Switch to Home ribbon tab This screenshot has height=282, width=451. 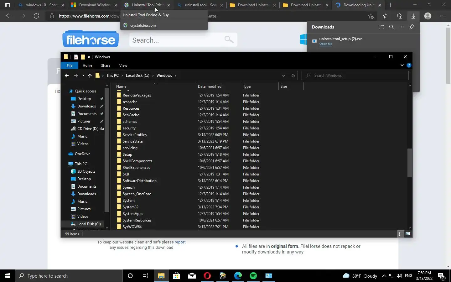87,65
